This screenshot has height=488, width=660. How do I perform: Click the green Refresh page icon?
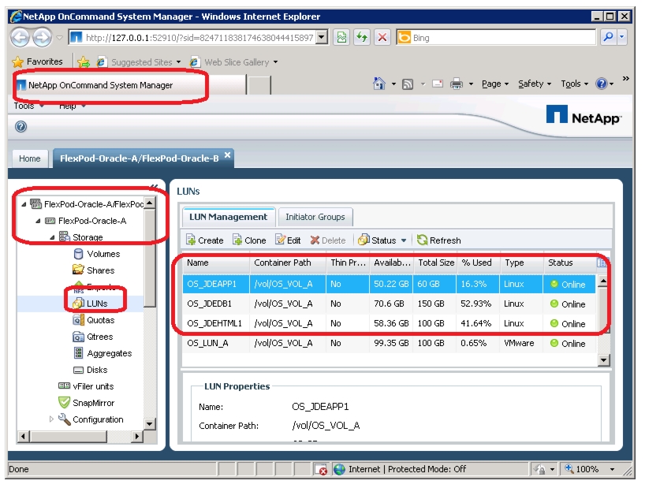[x=362, y=38]
